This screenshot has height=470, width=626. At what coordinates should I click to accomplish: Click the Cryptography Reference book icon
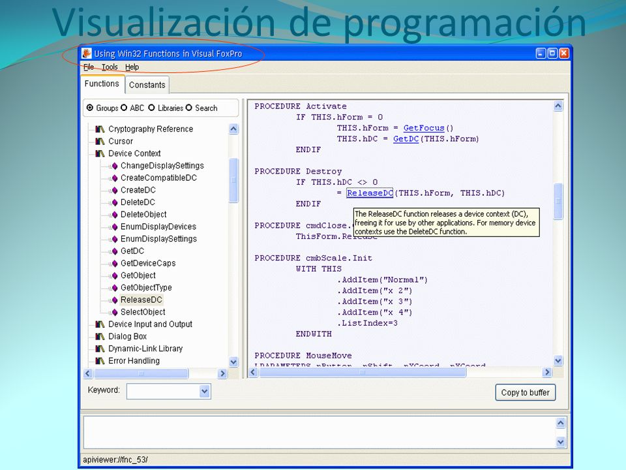click(x=100, y=129)
